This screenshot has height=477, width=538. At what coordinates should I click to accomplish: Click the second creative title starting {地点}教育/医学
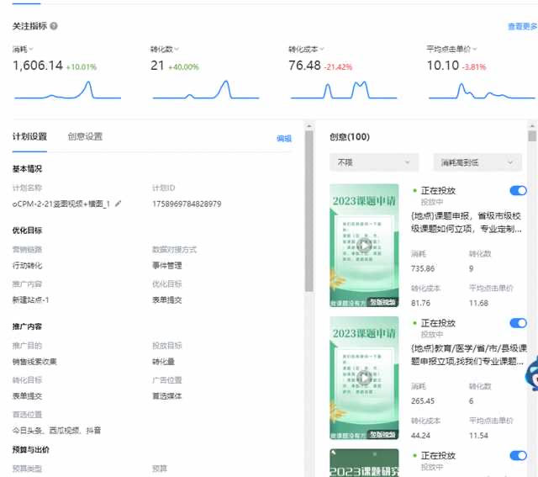click(469, 355)
